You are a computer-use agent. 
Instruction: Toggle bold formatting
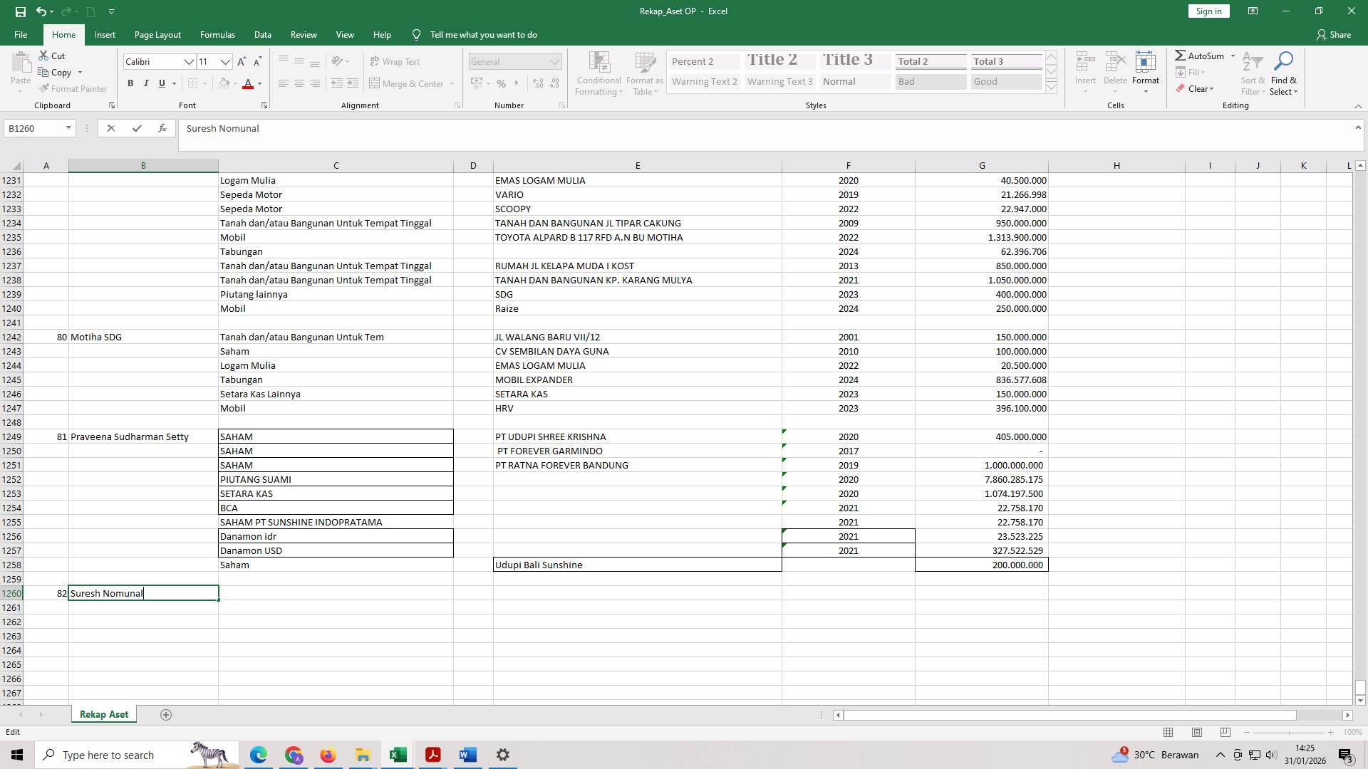[x=130, y=83]
